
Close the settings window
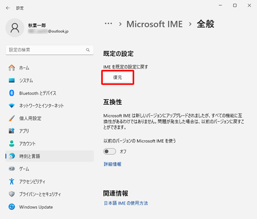pyautogui.click(x=249, y=6)
